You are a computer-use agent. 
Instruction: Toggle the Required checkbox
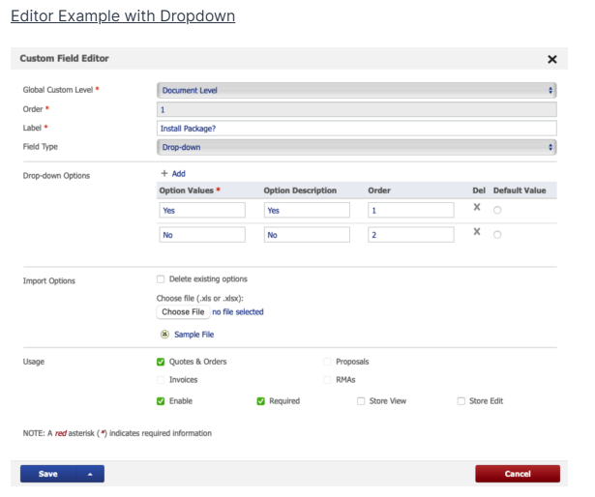pos(261,400)
